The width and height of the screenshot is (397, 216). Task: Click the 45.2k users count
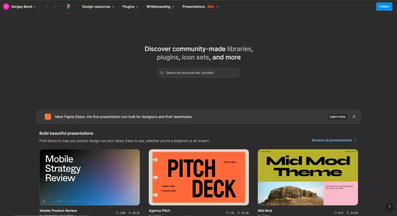(136, 213)
